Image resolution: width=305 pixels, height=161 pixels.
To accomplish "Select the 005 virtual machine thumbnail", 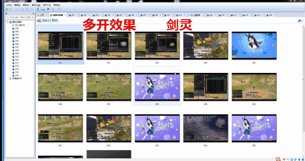I will (x=254, y=46).
